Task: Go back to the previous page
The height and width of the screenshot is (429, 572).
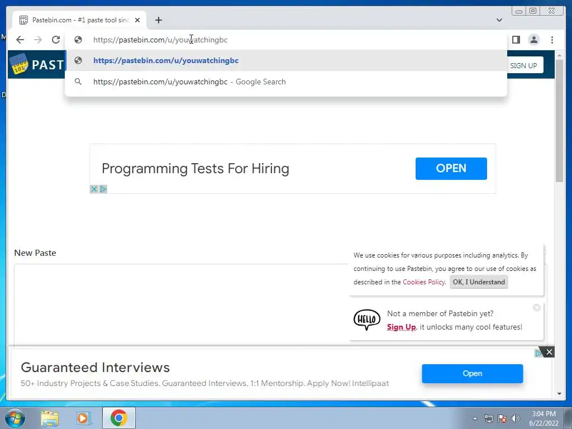Action: click(x=20, y=40)
